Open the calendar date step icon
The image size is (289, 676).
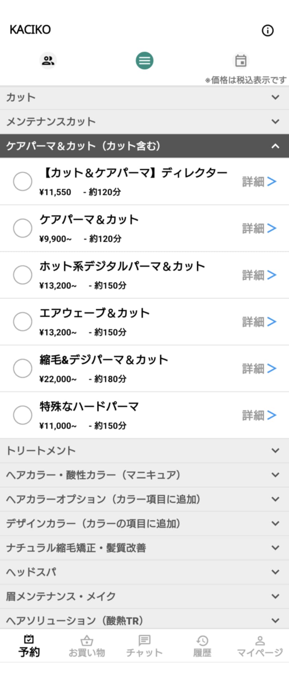click(x=241, y=61)
